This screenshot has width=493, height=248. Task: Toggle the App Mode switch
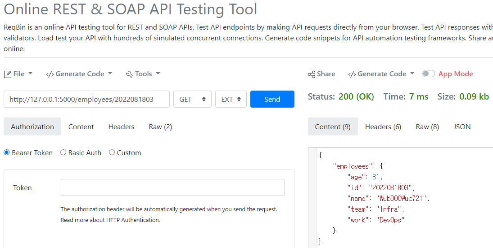point(428,74)
